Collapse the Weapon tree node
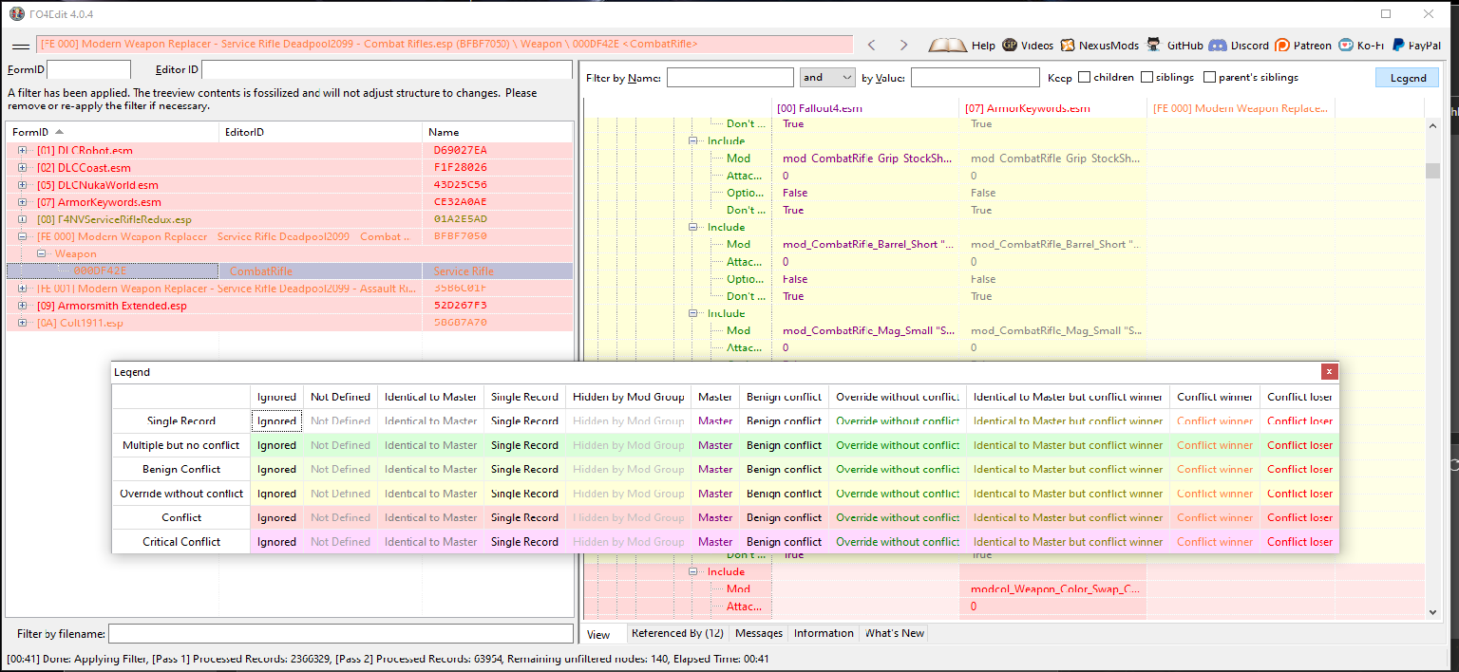The image size is (1459, 672). [41, 254]
